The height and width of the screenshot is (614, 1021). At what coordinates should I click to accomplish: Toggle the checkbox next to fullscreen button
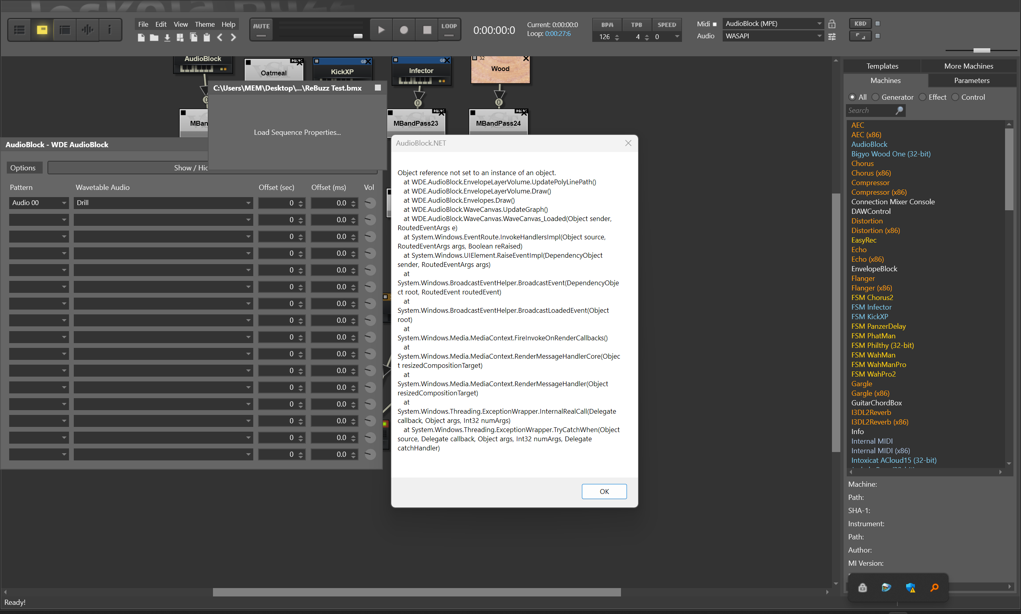(x=877, y=36)
